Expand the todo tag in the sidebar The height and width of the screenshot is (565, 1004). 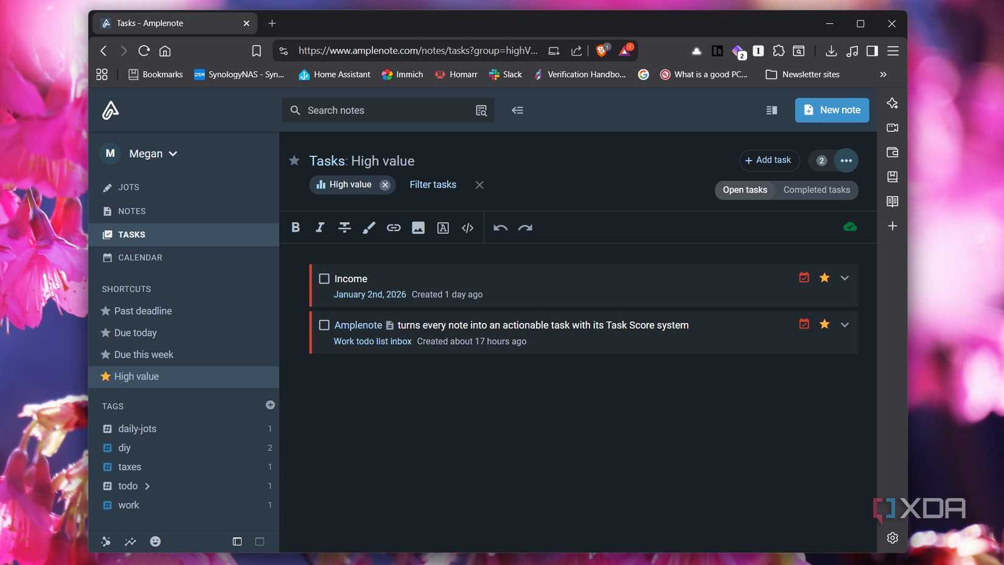(147, 486)
